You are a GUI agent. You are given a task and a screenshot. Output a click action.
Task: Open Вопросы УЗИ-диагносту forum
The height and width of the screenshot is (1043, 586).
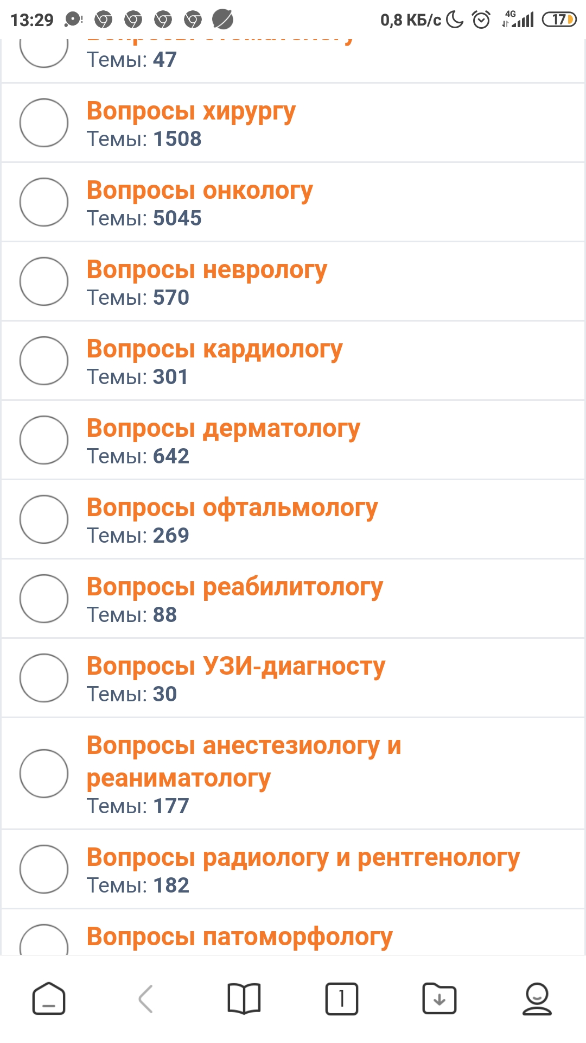pos(236,667)
